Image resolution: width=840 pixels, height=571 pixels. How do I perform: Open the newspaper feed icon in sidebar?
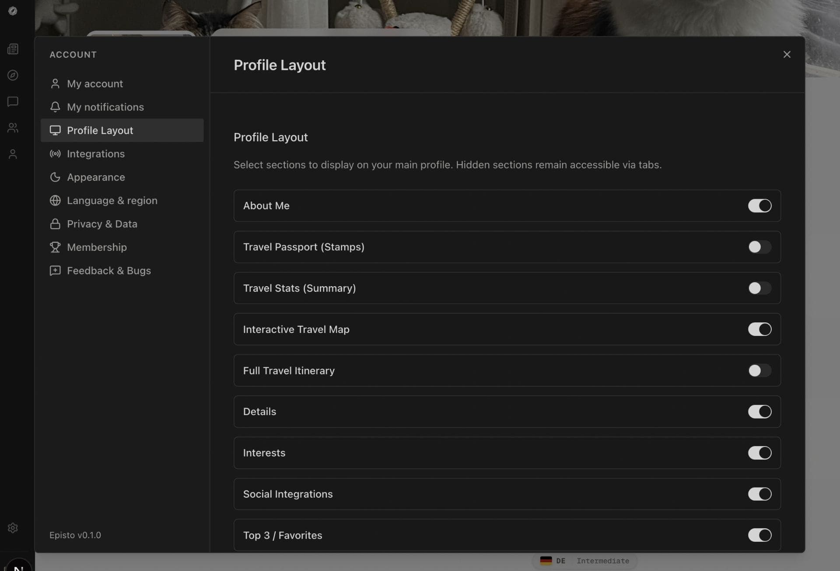[13, 49]
